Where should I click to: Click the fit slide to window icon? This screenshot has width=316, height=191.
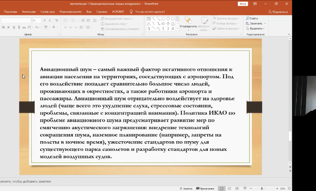288,188
